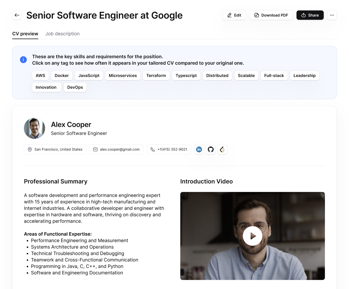Click the info icon in the skills banner
This screenshot has width=349, height=289.
pyautogui.click(x=23, y=60)
